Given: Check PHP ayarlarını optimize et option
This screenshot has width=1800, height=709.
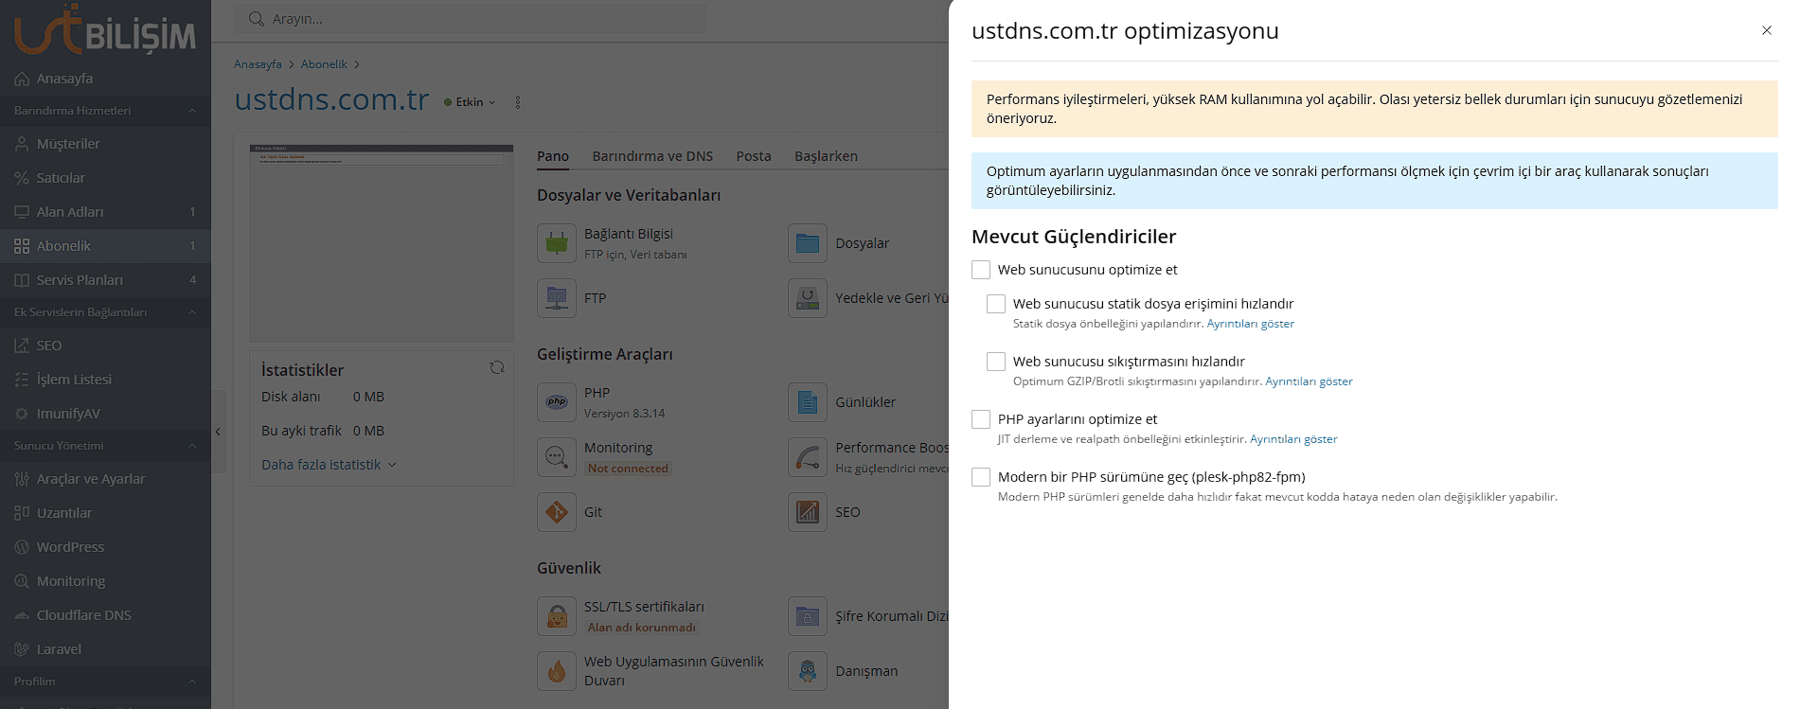Looking at the screenshot, I should [x=981, y=419].
